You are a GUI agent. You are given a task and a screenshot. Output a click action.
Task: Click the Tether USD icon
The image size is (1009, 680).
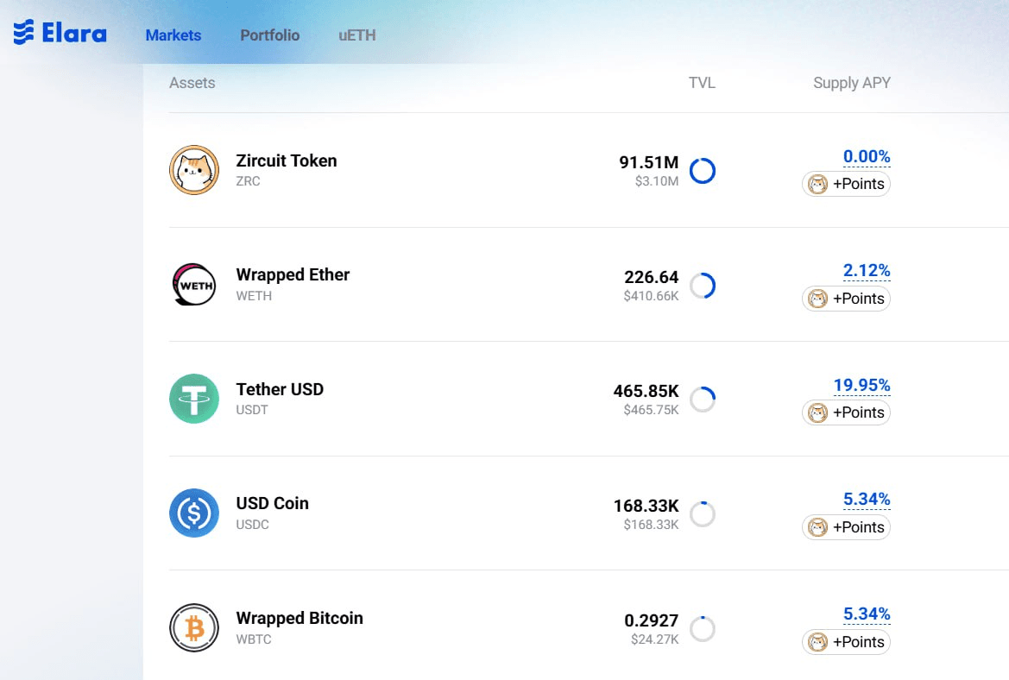[194, 399]
